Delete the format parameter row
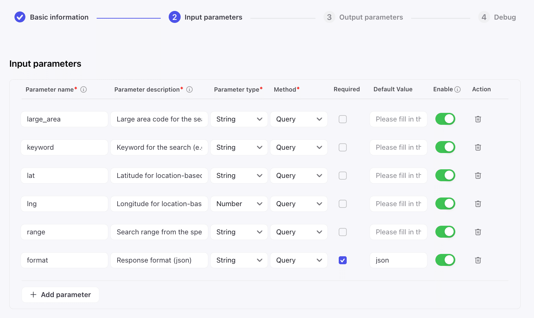 (478, 260)
